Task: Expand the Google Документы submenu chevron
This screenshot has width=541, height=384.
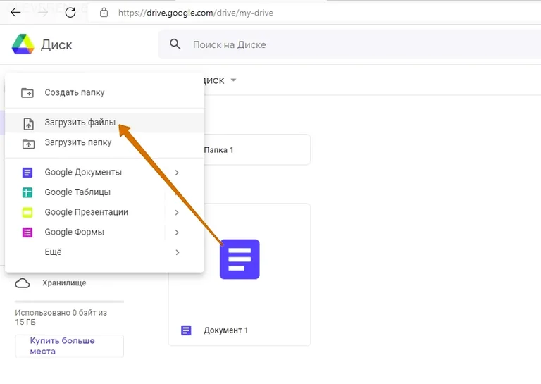Action: click(x=177, y=173)
